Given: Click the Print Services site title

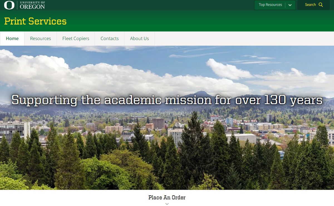Looking at the screenshot, I should [x=35, y=21].
